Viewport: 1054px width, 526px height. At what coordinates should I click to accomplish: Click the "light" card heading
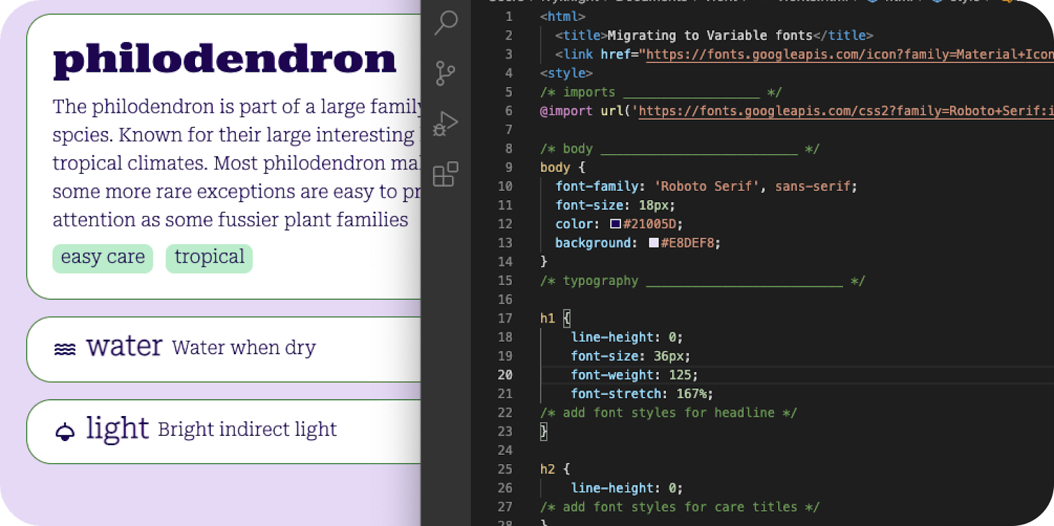tap(117, 429)
